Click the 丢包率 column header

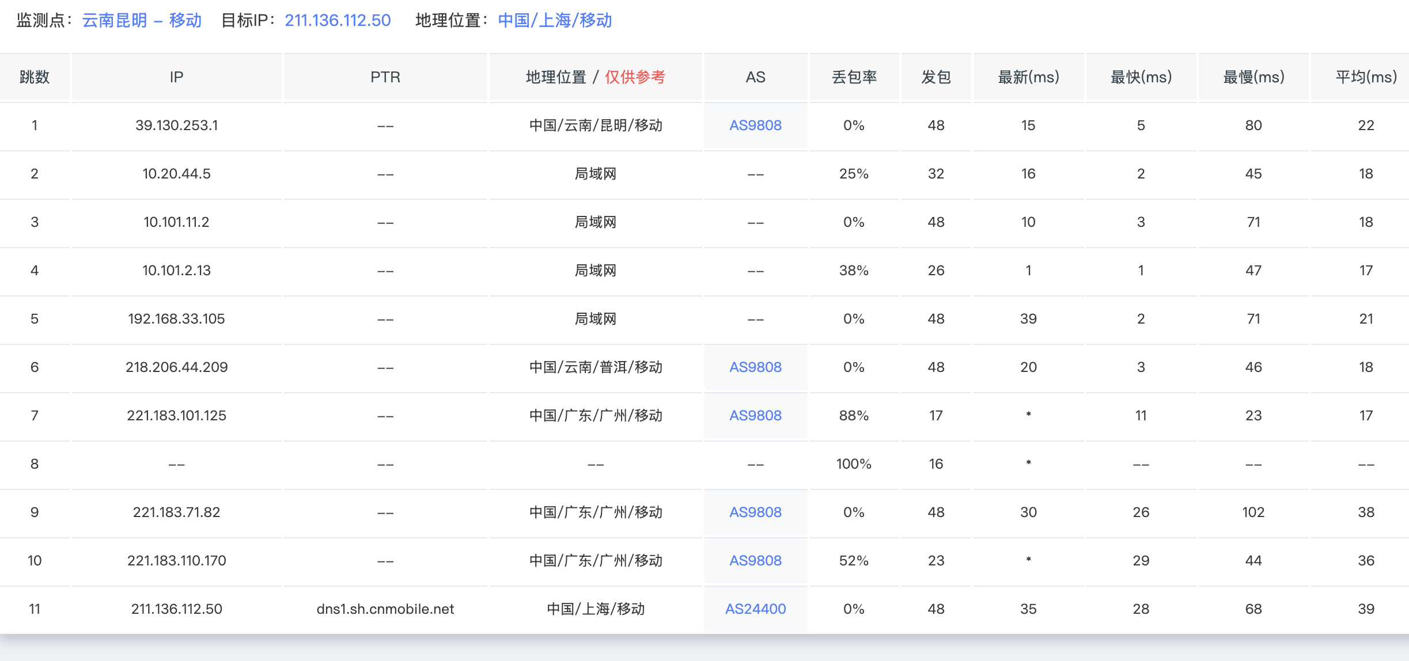point(854,77)
